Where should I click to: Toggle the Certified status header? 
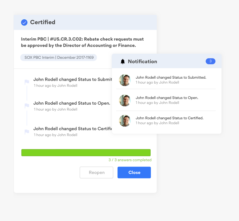(42, 22)
